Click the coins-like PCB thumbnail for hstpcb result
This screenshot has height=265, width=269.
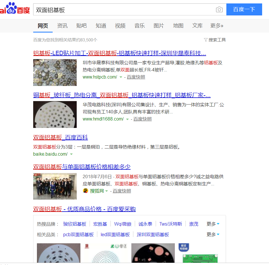[55, 73]
